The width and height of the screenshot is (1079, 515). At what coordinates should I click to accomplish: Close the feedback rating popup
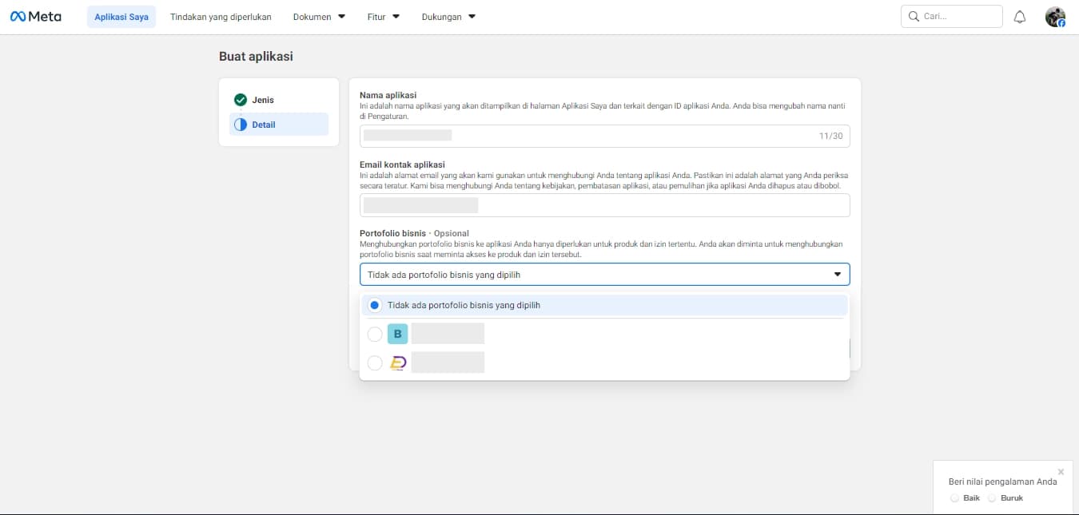[1061, 472]
